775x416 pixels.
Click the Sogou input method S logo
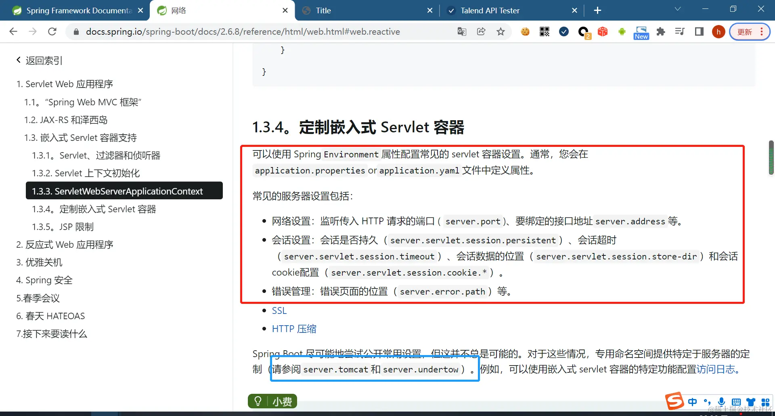(x=674, y=401)
